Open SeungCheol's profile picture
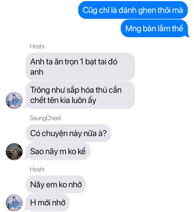 point(14,151)
